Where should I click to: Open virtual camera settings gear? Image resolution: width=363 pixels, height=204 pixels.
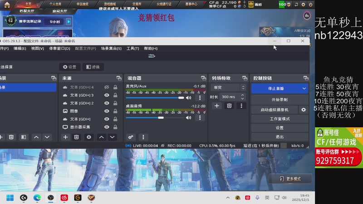[x=304, y=110]
